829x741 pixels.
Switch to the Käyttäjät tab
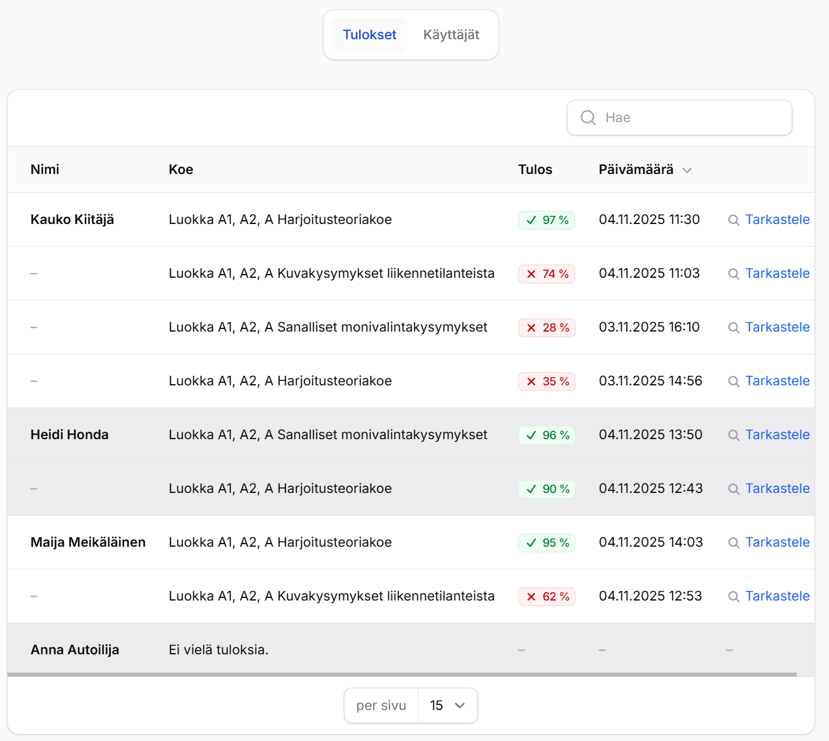tap(451, 35)
